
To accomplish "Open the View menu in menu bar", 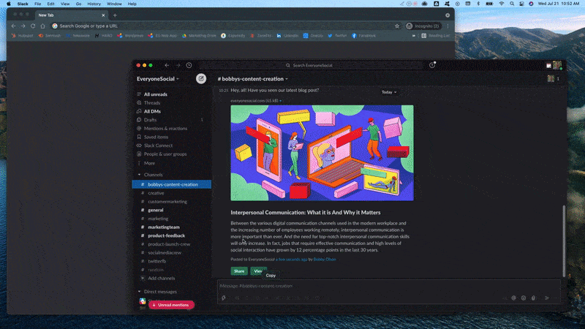I will [65, 4].
